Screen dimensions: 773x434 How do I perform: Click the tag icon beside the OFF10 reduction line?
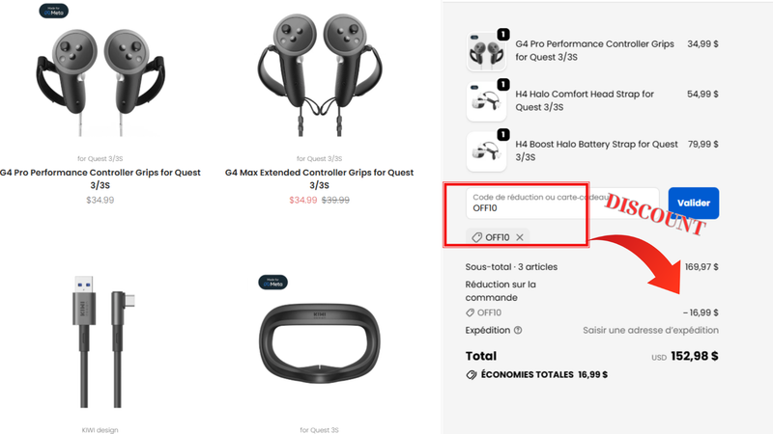tap(472, 312)
